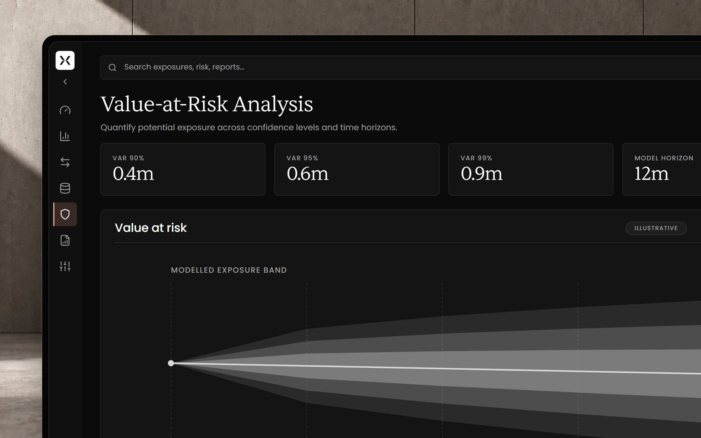This screenshot has width=701, height=438.
Task: Click the magnifier search icon
Action: (112, 67)
